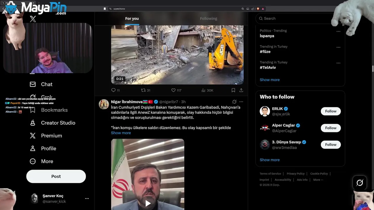Screen dimensions: 374x210
Task: Follow ERLIK
Action: coord(331,111)
